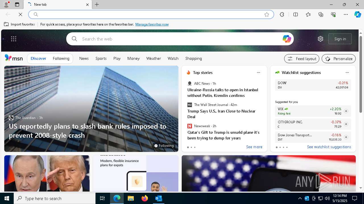
Task: Click the page vertical scrollbar
Action: coord(361,74)
